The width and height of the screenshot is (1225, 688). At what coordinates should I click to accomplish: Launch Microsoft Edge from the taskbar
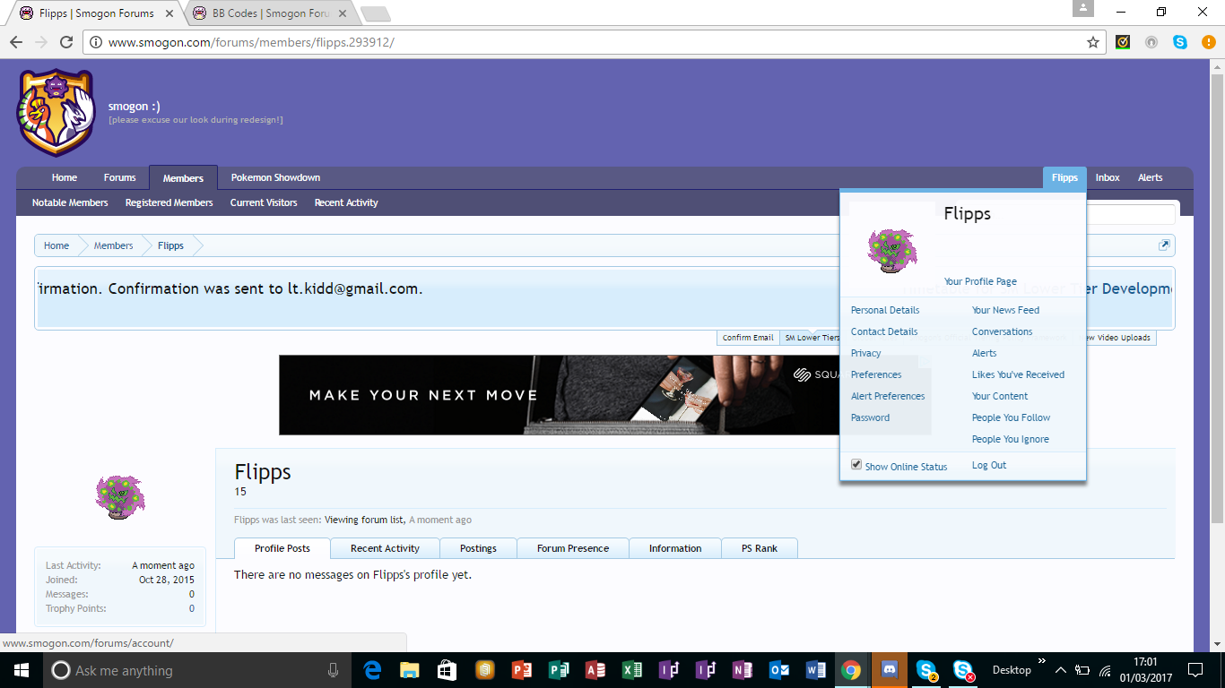click(x=373, y=670)
